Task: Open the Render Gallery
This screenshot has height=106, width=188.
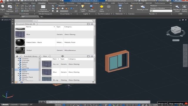Action: coord(184,8)
